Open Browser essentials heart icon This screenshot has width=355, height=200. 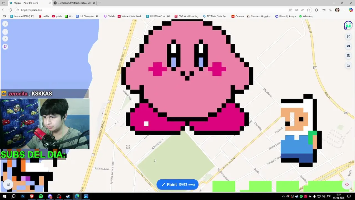click(x=331, y=10)
